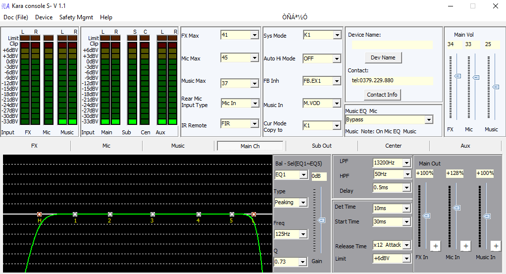The height and width of the screenshot is (274, 506).
Task: Select EQ node 1 on the graph
Action: click(75, 214)
